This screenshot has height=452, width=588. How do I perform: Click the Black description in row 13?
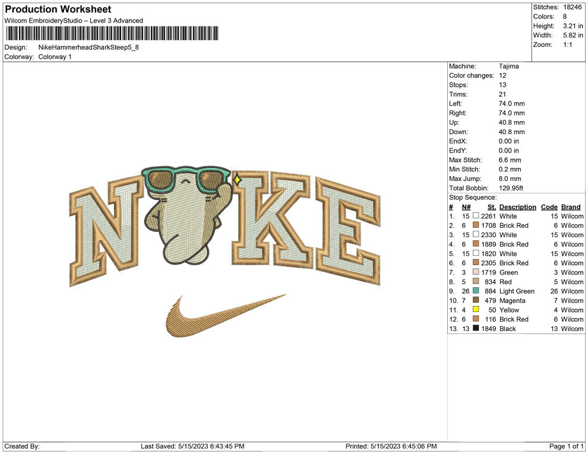[508, 329]
